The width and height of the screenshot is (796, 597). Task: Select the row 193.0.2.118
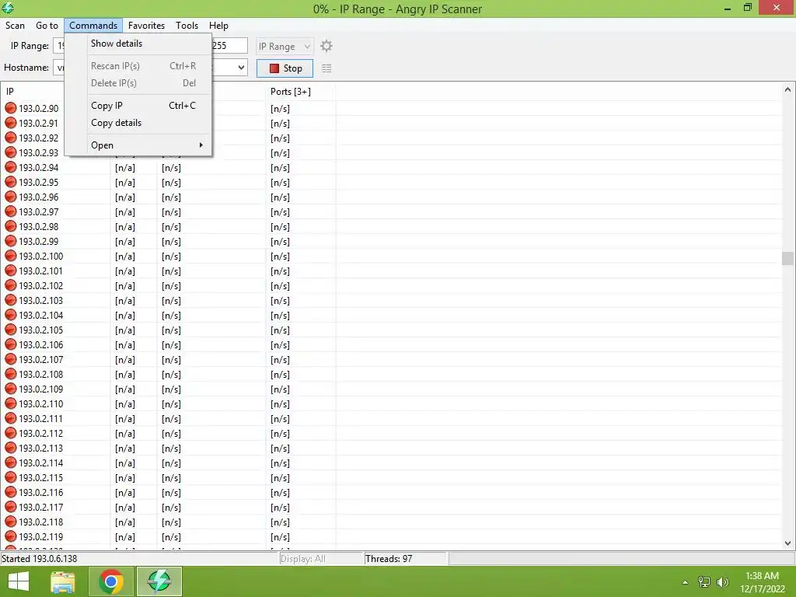coord(391,522)
